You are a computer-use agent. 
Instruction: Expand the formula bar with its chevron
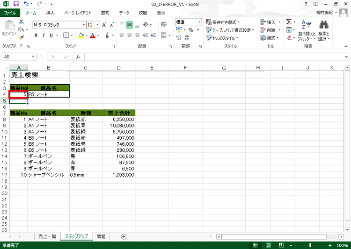[x=346, y=57]
